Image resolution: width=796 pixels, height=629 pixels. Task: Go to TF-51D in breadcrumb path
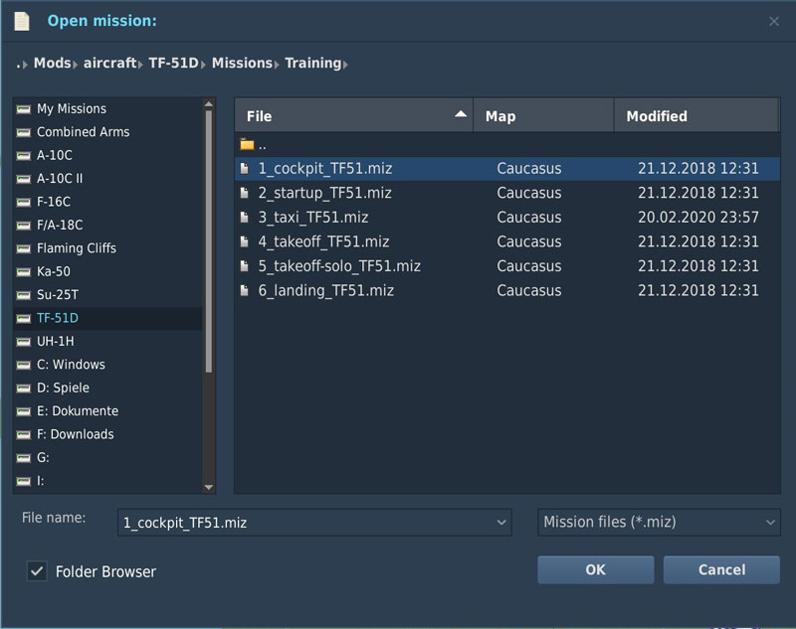[x=173, y=63]
